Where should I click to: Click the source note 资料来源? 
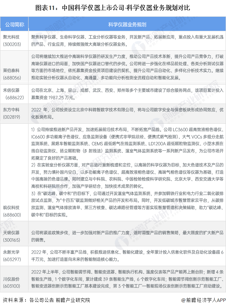pyautogui.click(x=46, y=300)
